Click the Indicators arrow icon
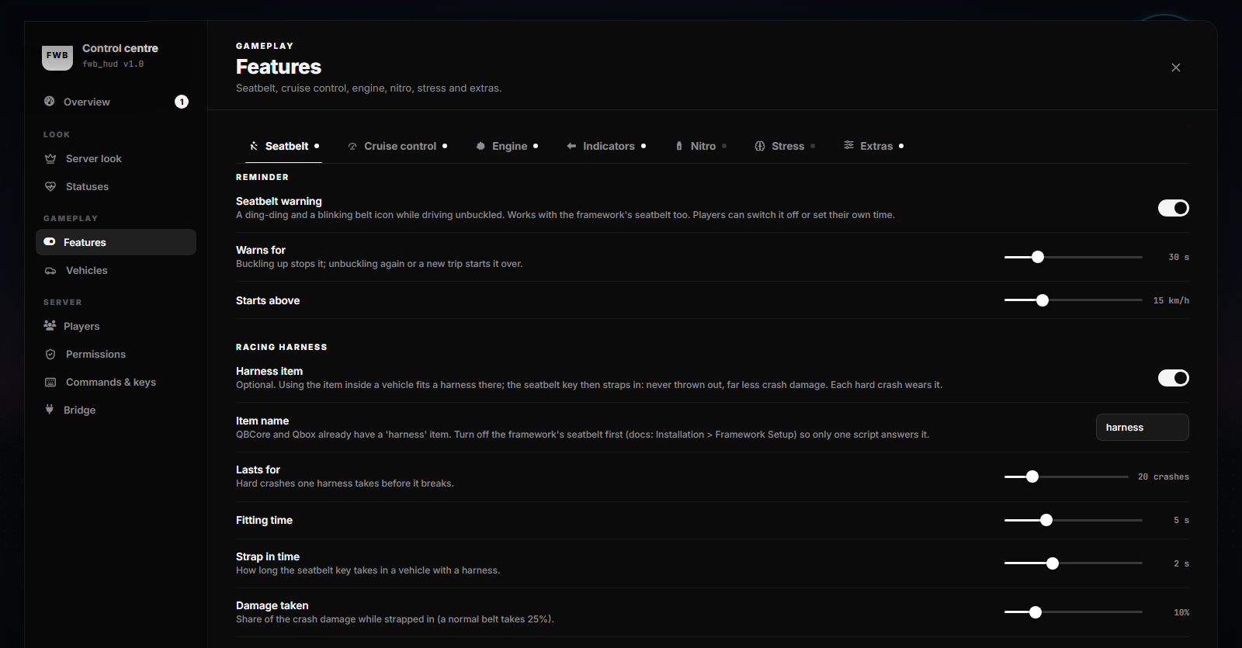 pos(571,146)
